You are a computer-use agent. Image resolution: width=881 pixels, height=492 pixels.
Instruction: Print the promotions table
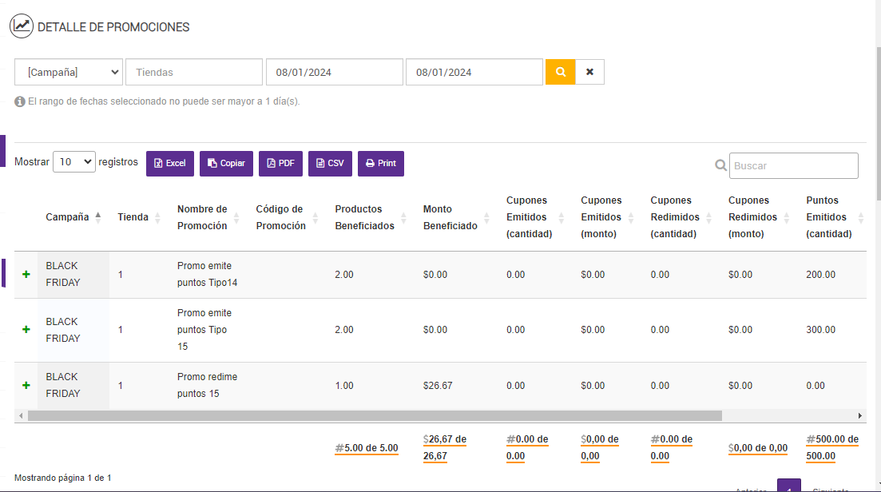click(380, 163)
